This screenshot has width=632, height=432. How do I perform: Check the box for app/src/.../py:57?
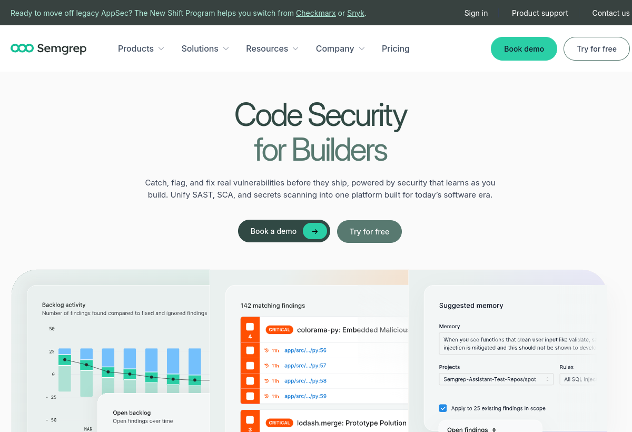(x=250, y=366)
